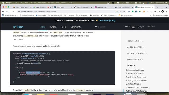The image size is (169, 95).
Task: Open the Tutorial page link
Action: pyautogui.click(x=53, y=27)
